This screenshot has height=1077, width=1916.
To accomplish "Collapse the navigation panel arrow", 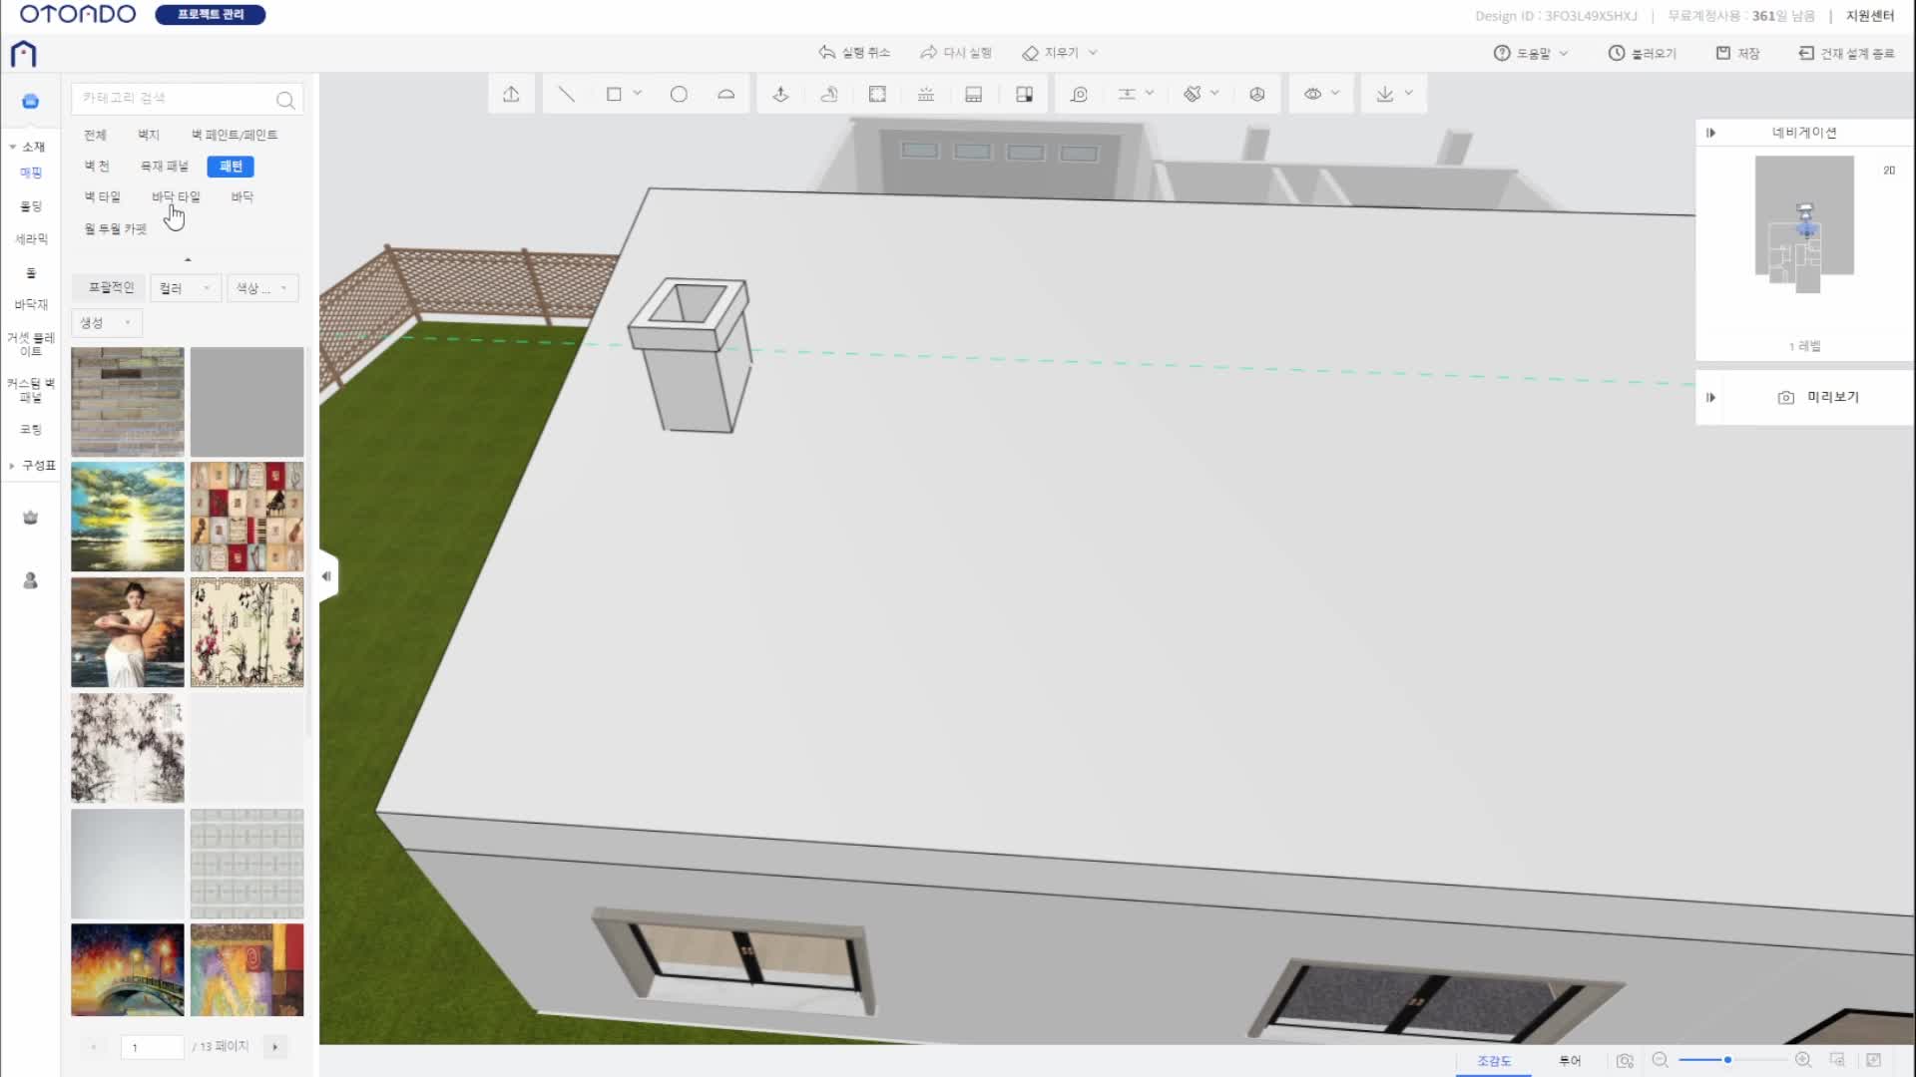I will pyautogui.click(x=1710, y=133).
